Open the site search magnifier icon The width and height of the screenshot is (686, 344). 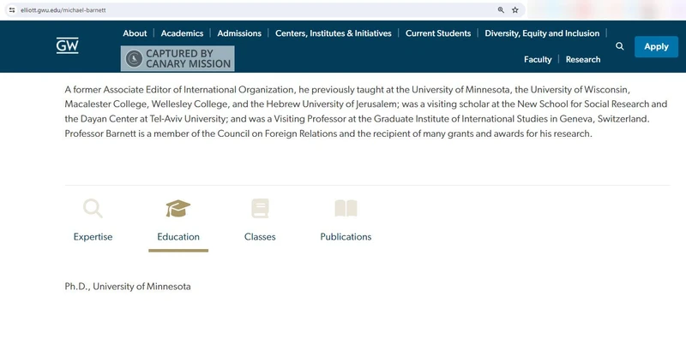[x=620, y=46]
